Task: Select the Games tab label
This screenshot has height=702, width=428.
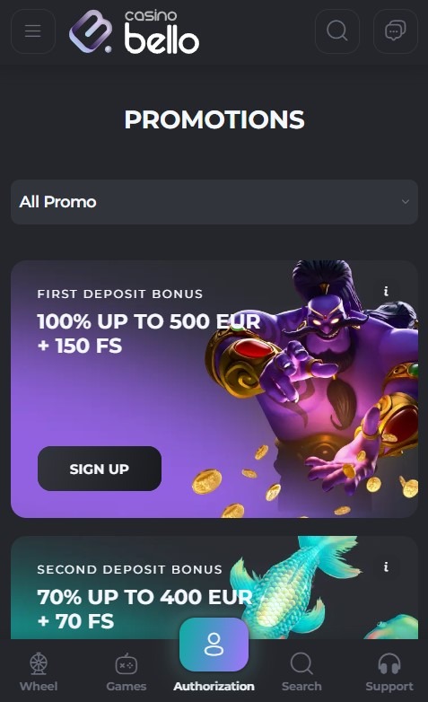Action: 127,687
